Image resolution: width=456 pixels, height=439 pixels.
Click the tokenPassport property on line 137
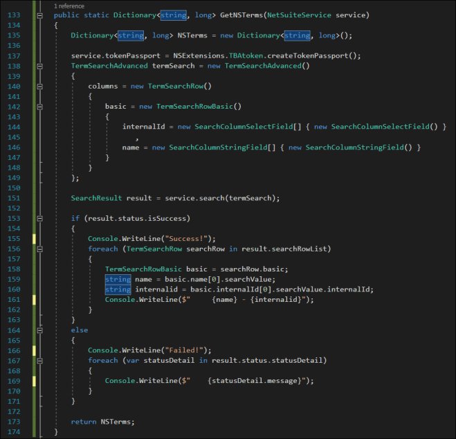(x=133, y=55)
